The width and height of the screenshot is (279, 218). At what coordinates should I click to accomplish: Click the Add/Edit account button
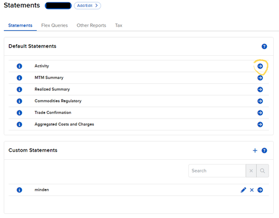(87, 6)
